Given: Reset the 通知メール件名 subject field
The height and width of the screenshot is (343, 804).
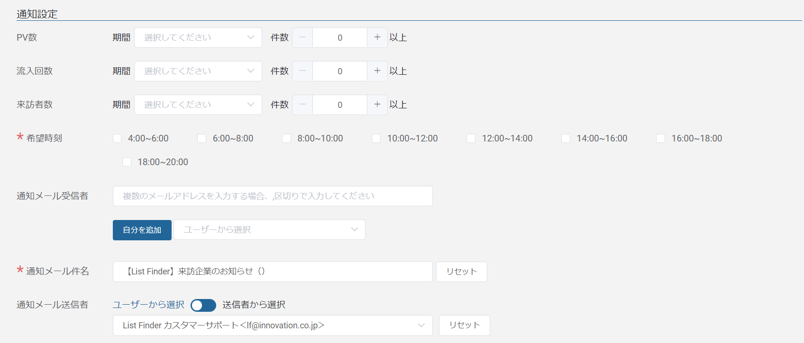Looking at the screenshot, I should click(x=461, y=272).
